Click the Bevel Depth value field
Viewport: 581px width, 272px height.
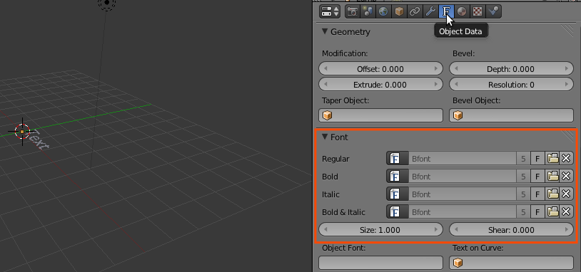(x=511, y=69)
